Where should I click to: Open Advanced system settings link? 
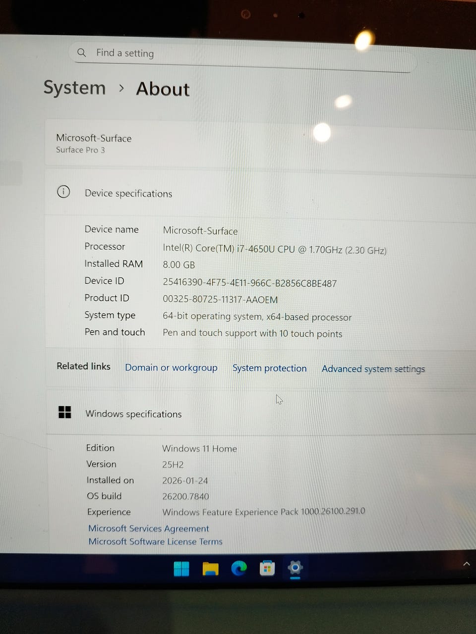(373, 369)
